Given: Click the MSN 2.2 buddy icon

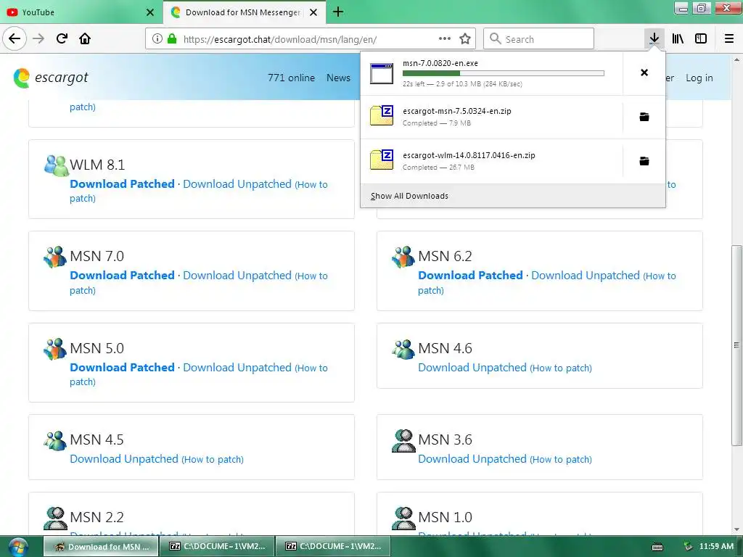Looking at the screenshot, I should [x=55, y=518].
